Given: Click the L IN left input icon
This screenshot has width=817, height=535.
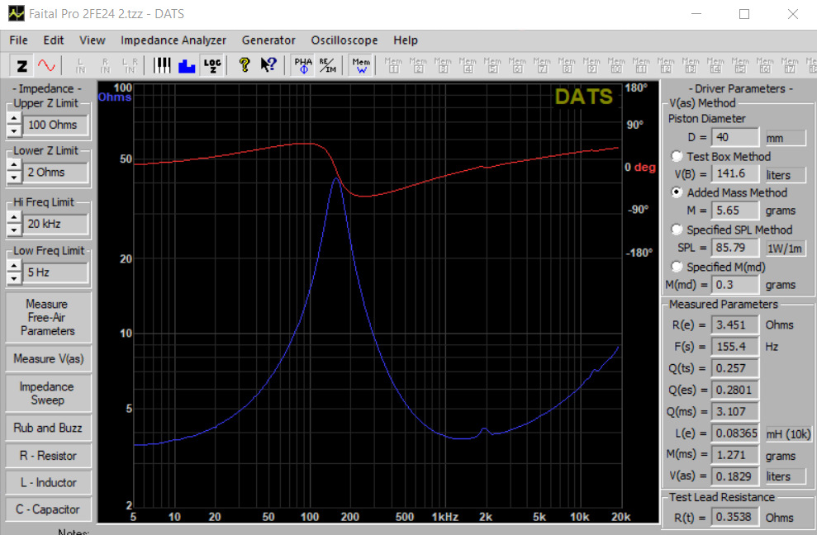Looking at the screenshot, I should click(80, 66).
